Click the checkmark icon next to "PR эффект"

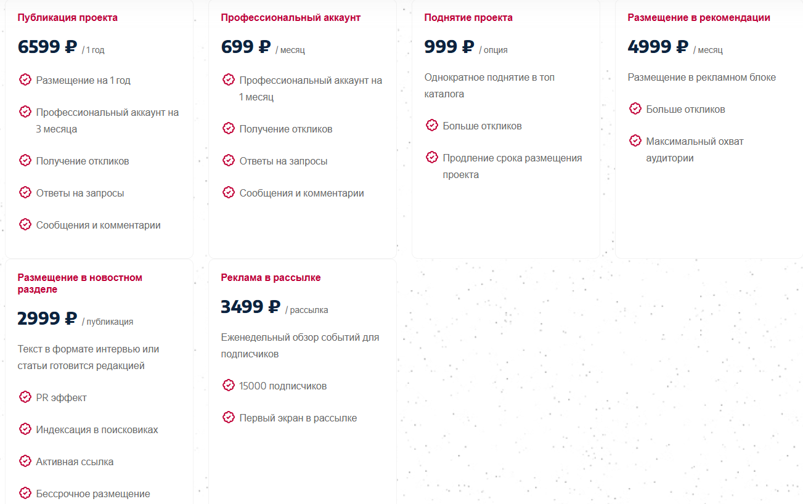25,397
